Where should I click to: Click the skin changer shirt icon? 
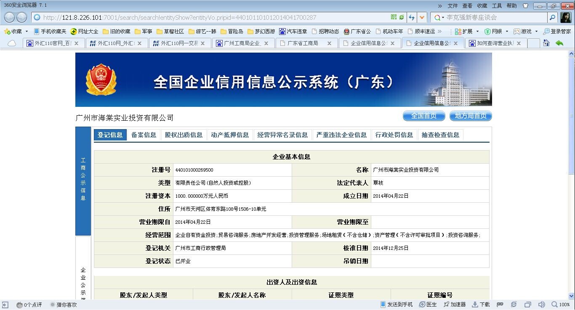(525, 6)
